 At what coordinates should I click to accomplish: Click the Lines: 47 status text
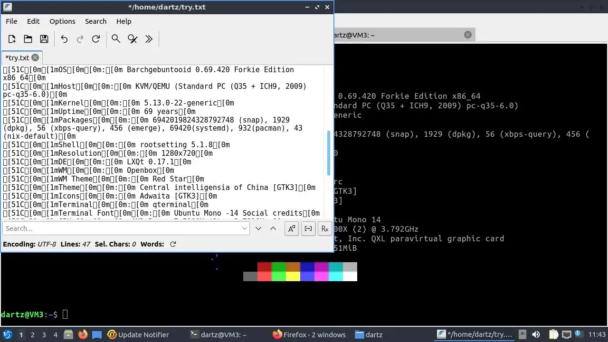(76, 244)
